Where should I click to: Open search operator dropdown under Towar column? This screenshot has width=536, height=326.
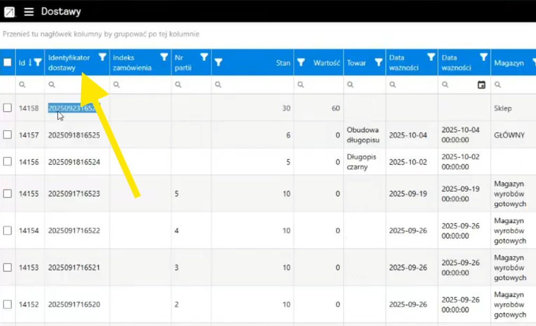coord(350,85)
